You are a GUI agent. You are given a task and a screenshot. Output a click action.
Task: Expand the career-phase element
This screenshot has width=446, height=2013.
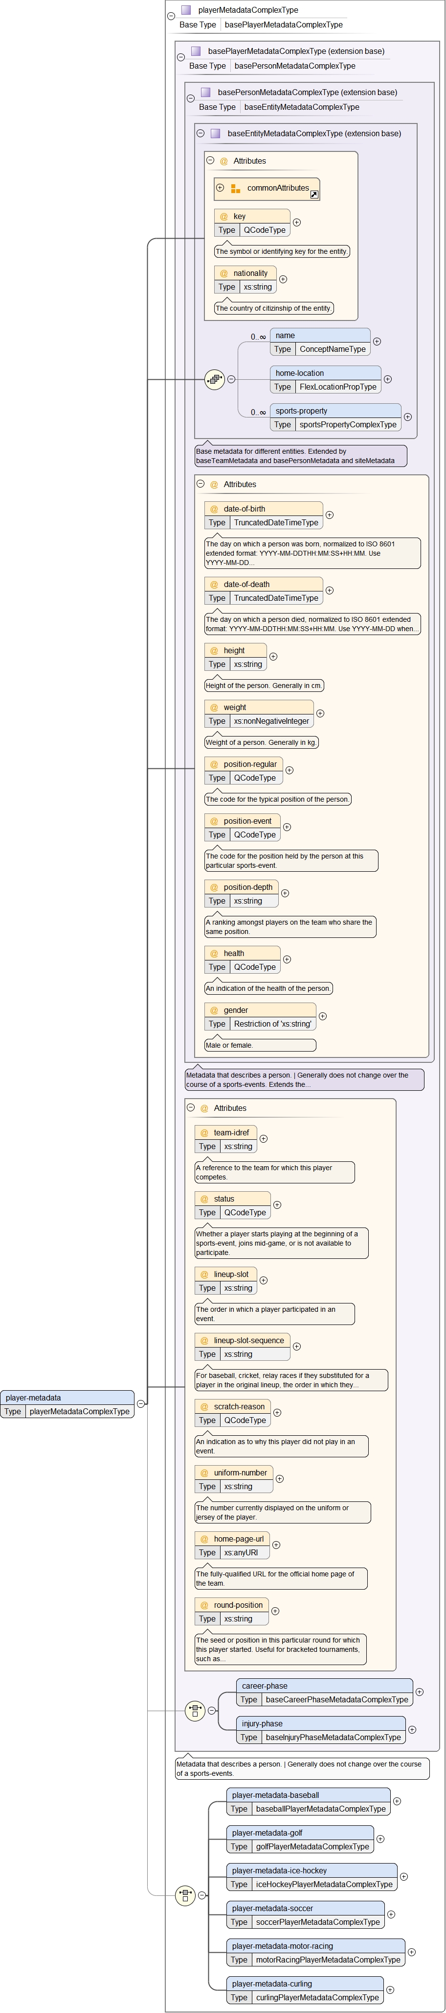click(420, 1692)
